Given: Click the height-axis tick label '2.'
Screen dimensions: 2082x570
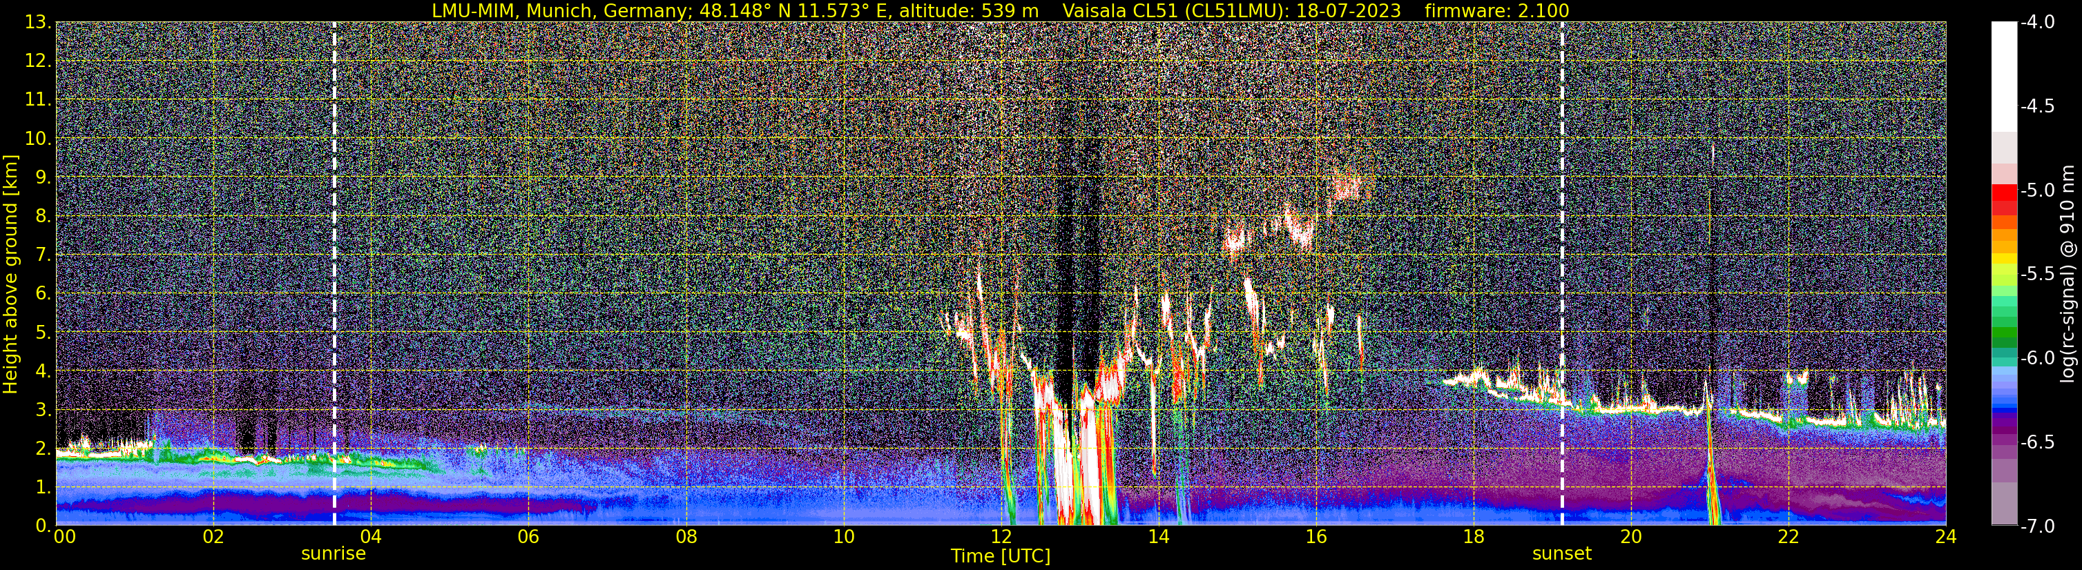Looking at the screenshot, I should tap(43, 448).
